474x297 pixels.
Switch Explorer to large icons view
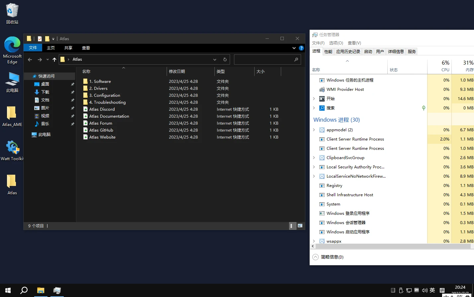pyautogui.click(x=300, y=226)
